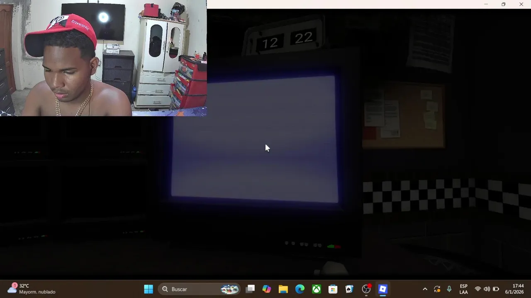The image size is (531, 298).
Task: Open Solitaire app from the taskbar
Action: pos(350,289)
